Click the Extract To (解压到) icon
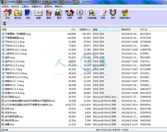 [18, 14]
